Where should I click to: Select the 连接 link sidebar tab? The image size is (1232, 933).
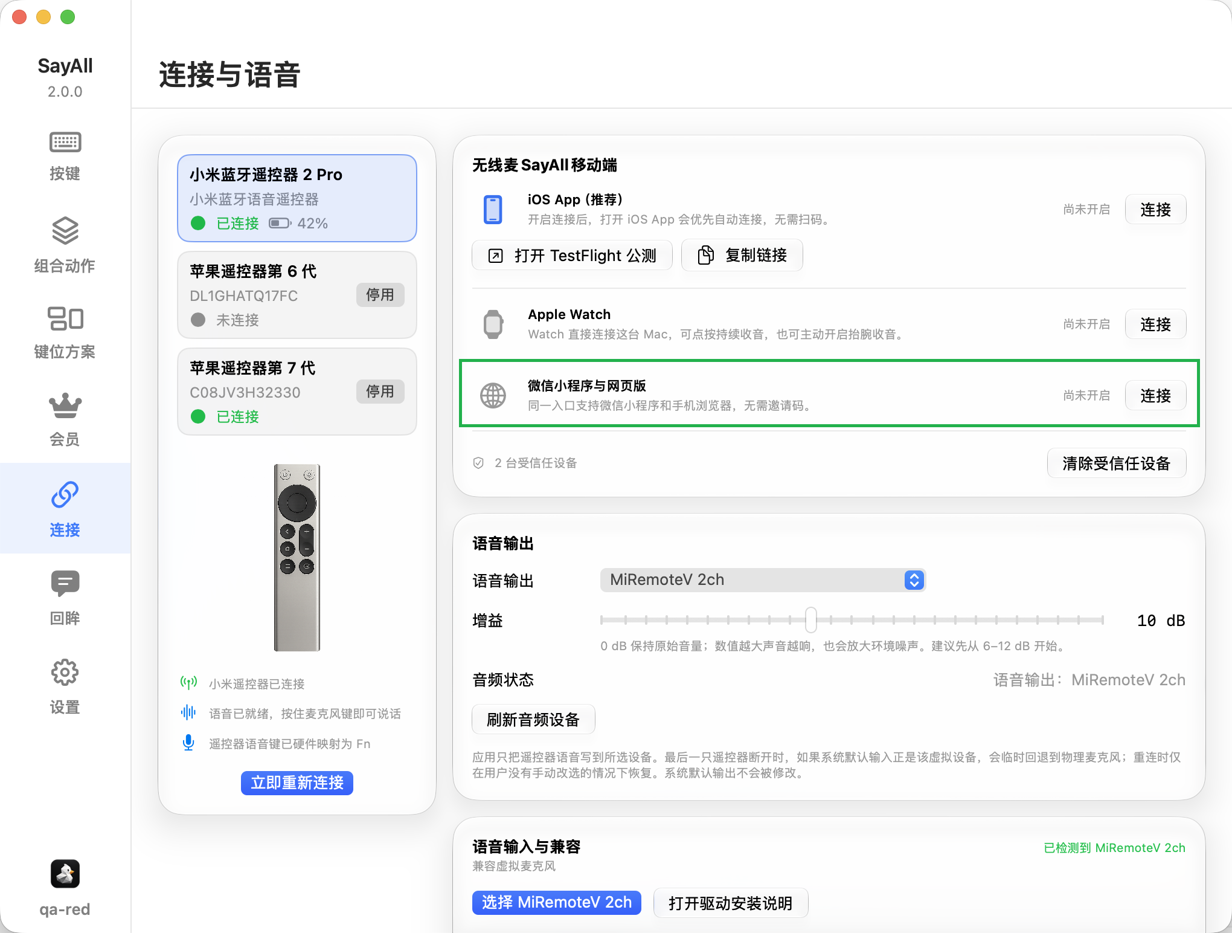point(65,508)
